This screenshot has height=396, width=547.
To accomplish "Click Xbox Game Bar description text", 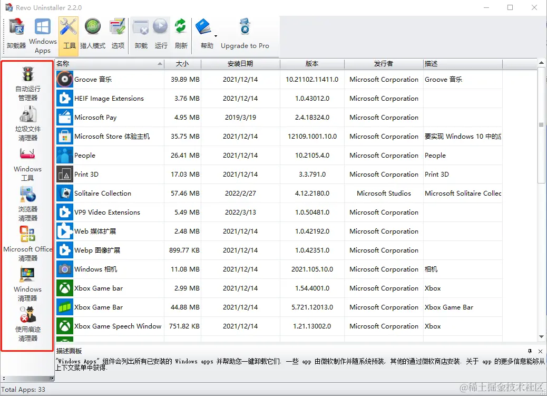I will point(449,307).
